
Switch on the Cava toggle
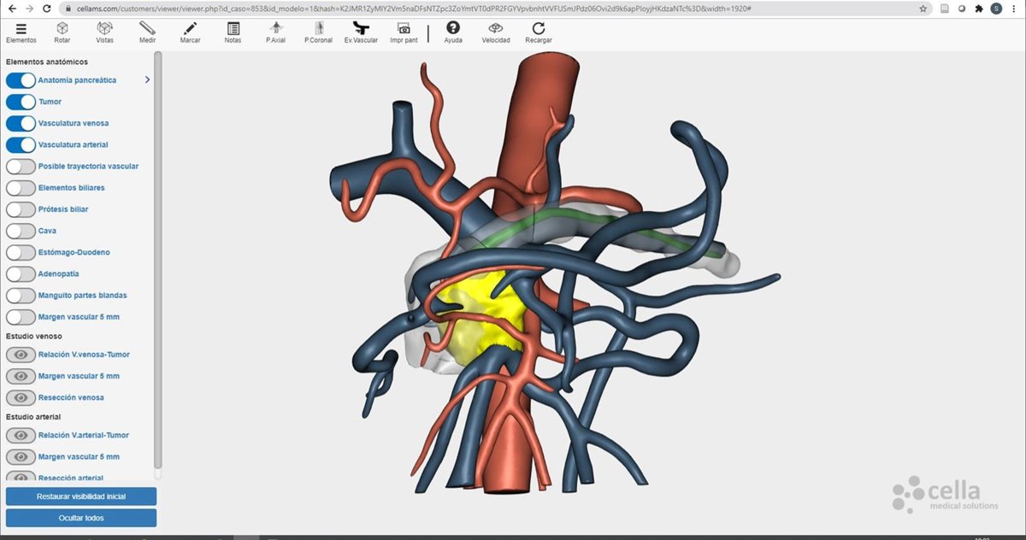[21, 231]
